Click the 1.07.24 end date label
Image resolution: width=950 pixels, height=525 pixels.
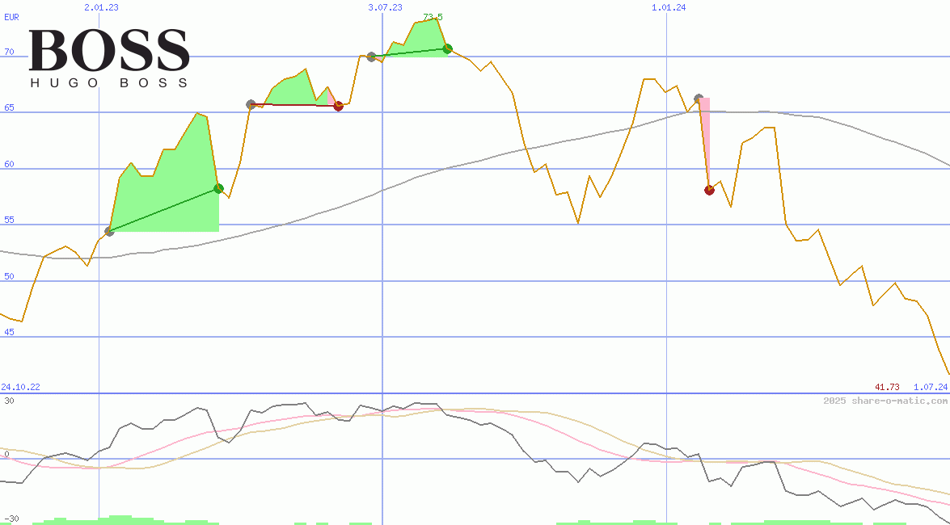coord(930,387)
